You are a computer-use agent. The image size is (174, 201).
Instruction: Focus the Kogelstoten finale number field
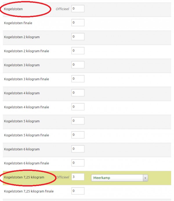(x=78, y=23)
